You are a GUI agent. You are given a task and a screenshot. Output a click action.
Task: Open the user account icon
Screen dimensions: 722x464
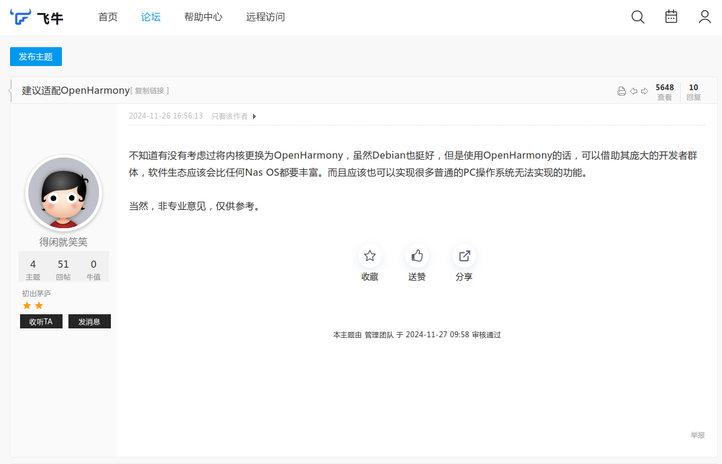705,17
